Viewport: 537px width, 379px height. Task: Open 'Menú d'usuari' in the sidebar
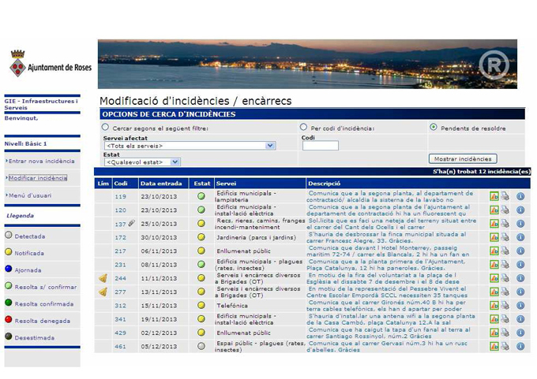pos(32,195)
